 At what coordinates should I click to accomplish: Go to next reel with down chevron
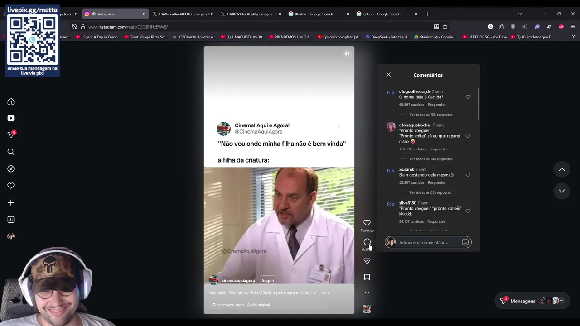[562, 191]
